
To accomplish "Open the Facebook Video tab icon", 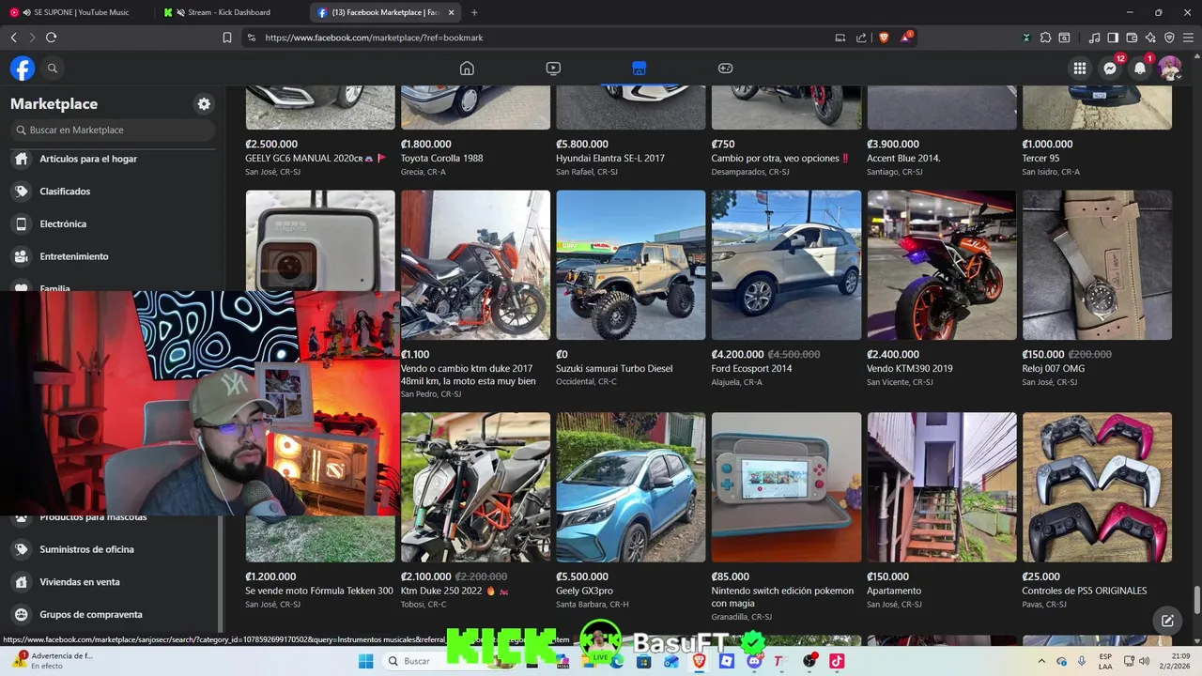I will [553, 69].
